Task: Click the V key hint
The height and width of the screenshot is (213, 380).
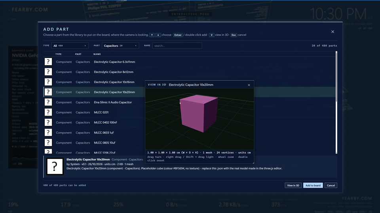Action: tap(211, 35)
